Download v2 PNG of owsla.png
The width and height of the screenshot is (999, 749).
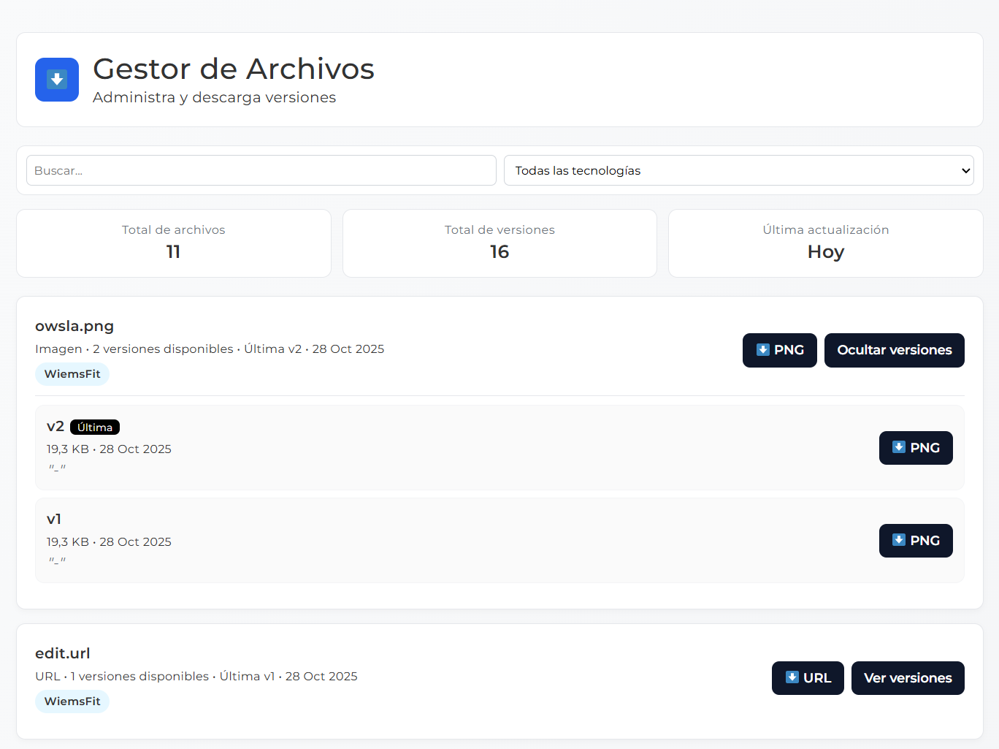(915, 448)
